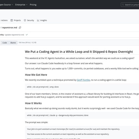139x139 pixels.
Task: Expand the Enterprise menu
Action: point(21,5)
